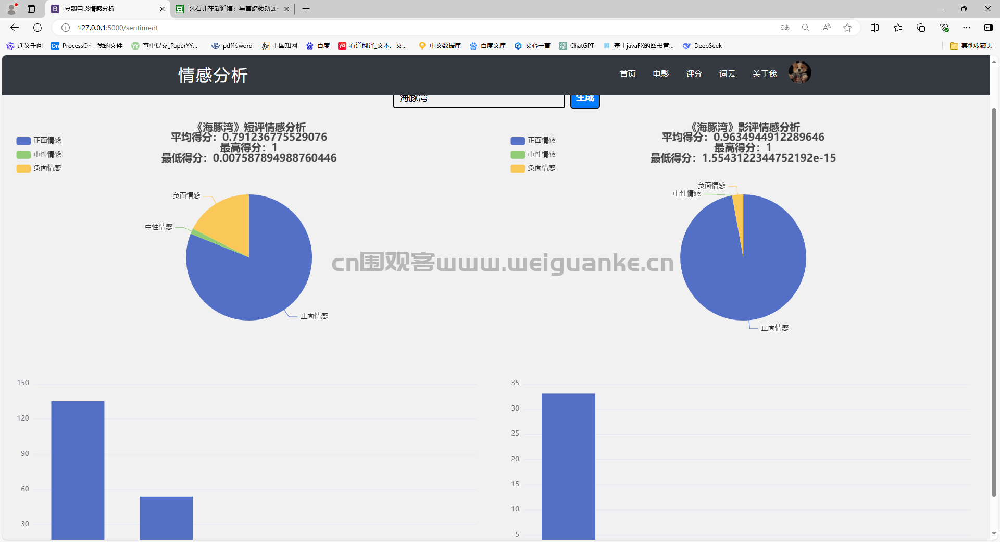
Task: Click the blue 生成 button
Action: tap(585, 99)
